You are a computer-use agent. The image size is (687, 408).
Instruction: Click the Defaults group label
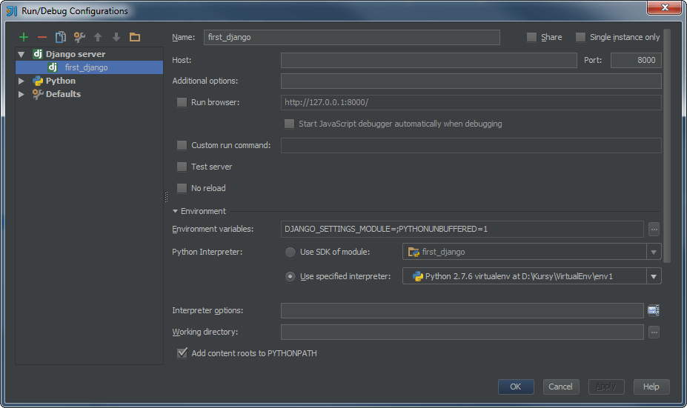63,94
